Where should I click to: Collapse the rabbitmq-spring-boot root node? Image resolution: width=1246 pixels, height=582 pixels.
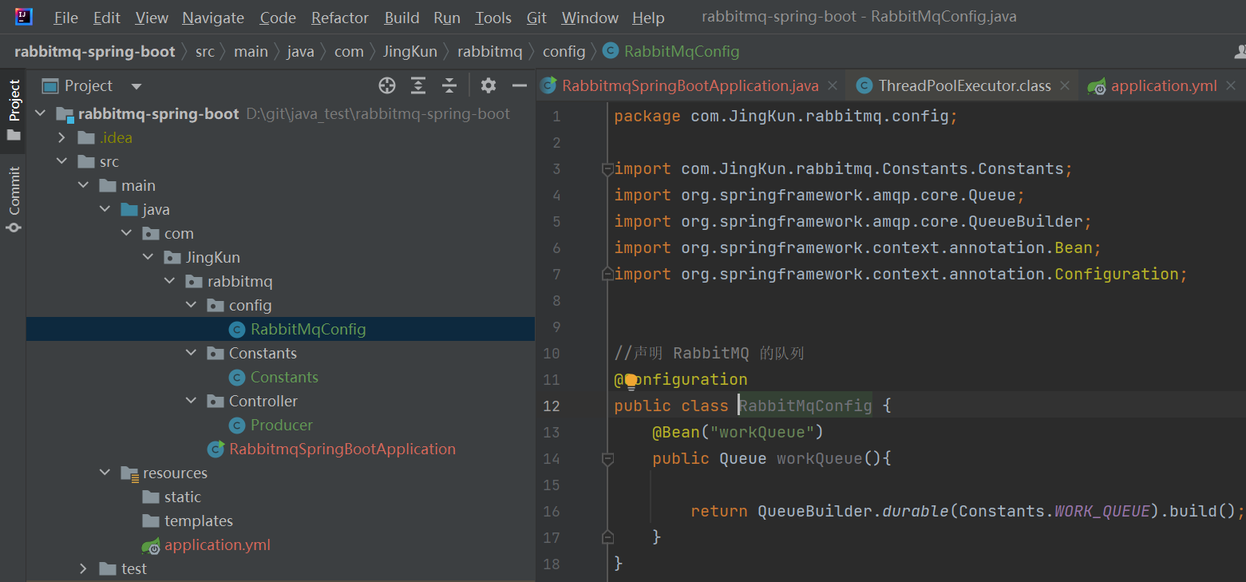point(41,114)
